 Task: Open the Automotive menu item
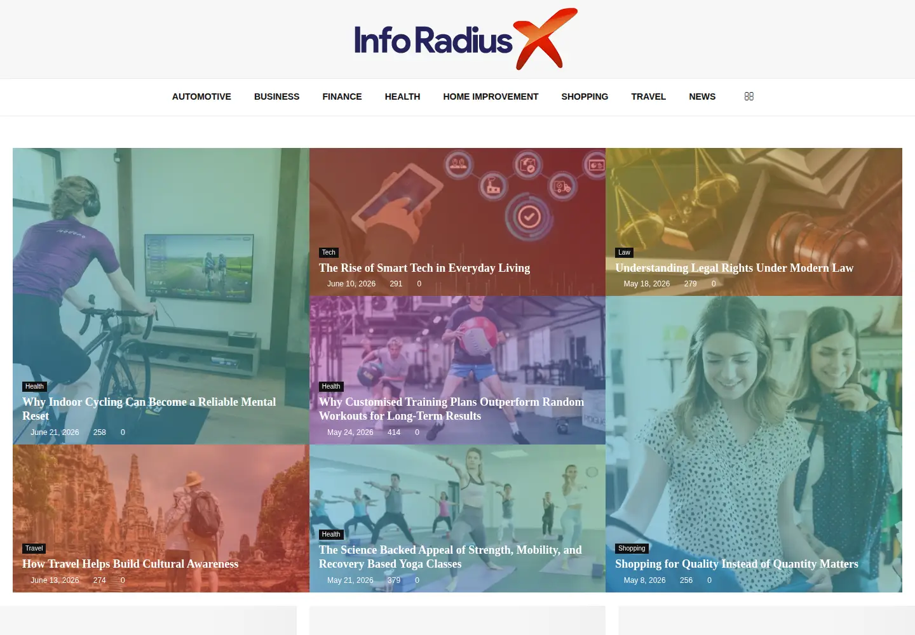click(x=201, y=97)
